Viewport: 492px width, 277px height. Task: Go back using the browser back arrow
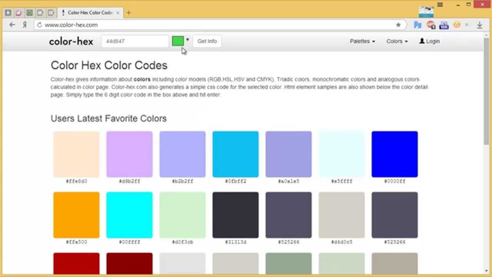point(12,25)
